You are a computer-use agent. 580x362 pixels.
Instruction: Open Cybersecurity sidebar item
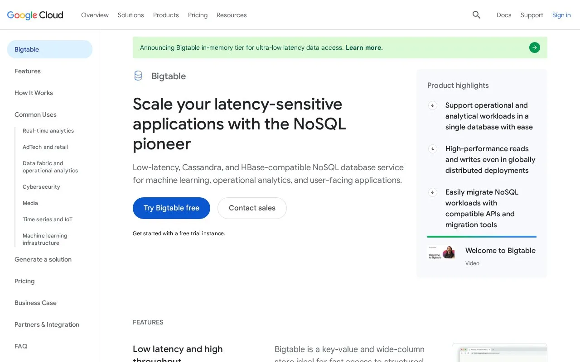41,187
